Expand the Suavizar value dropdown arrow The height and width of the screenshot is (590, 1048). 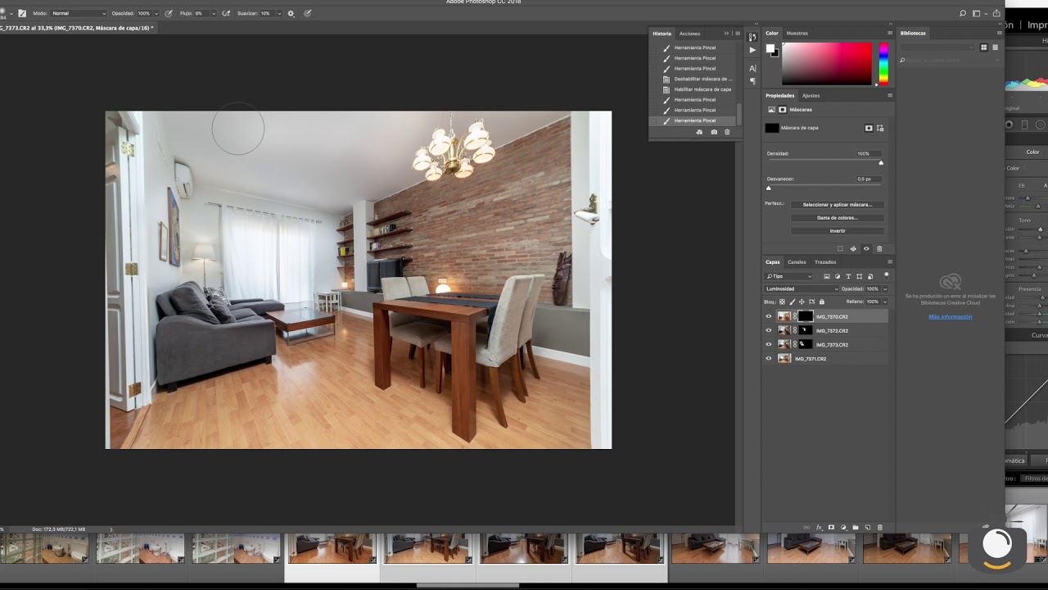(x=280, y=13)
